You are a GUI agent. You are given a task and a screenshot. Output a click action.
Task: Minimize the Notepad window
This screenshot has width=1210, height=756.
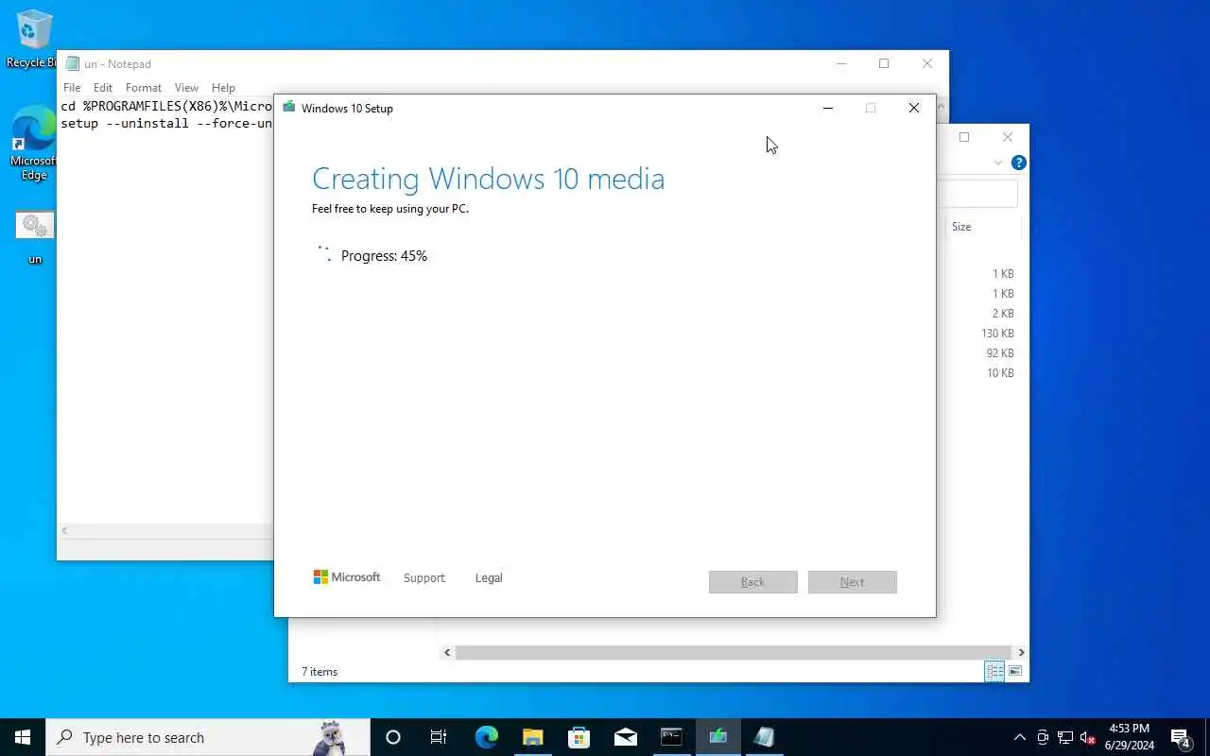click(x=841, y=63)
